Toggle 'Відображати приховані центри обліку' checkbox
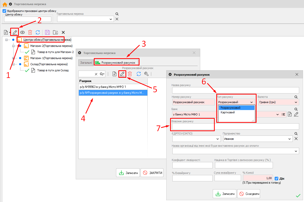Screen dimensions: 304x202 (x=4, y=11)
